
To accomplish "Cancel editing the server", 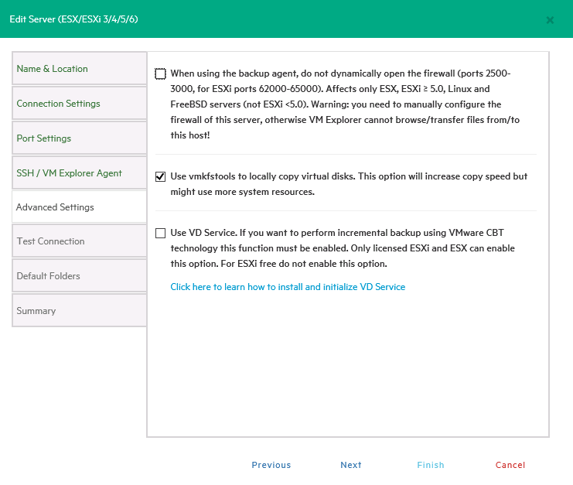I will point(510,465).
